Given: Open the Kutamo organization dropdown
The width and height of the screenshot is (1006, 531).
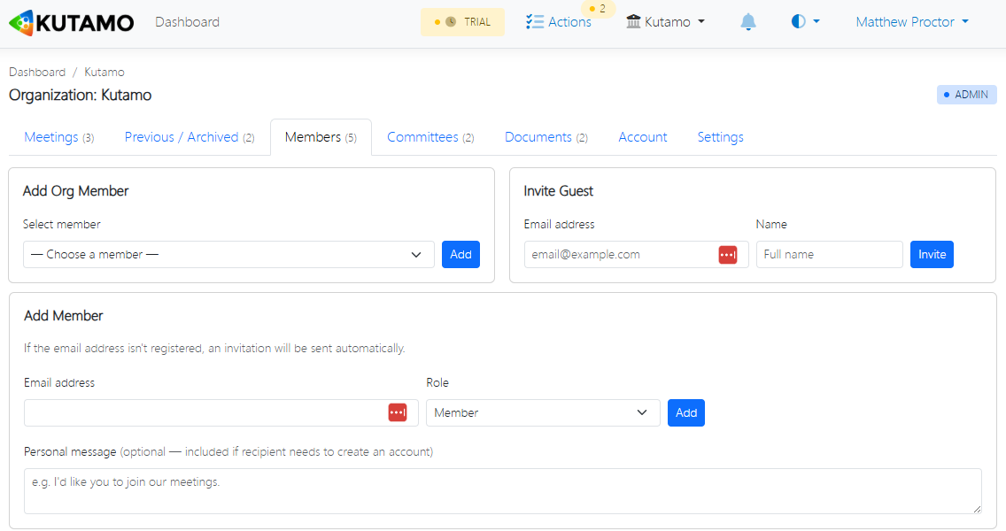Looking at the screenshot, I should coord(665,22).
